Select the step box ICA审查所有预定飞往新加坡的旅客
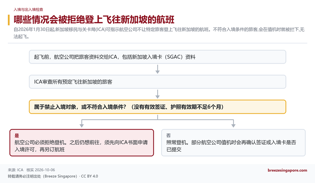The width and height of the screenshot is (315, 183). pyautogui.click(x=157, y=82)
